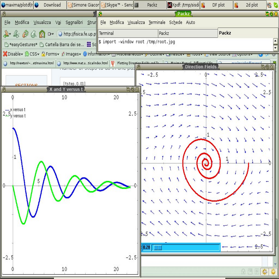The image size is (279, 279).
Task: Open the *easyGestures* bookmark folder
Action: [x=21, y=45]
